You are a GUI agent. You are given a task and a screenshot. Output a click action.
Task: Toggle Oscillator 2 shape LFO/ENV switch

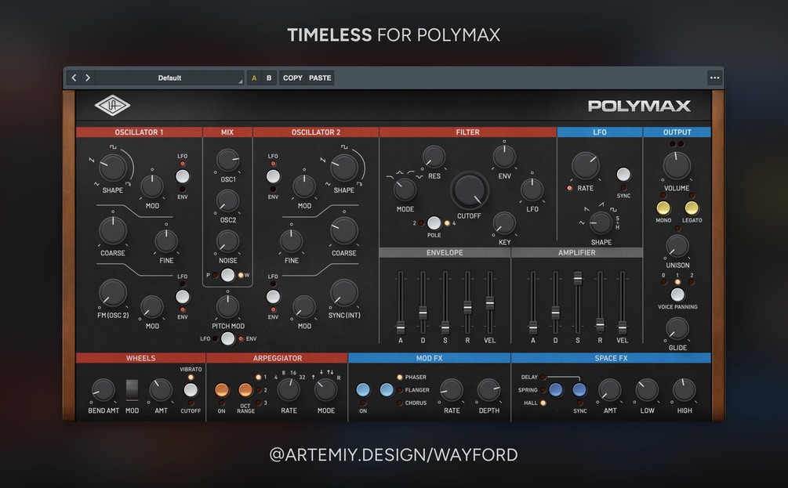click(x=273, y=176)
